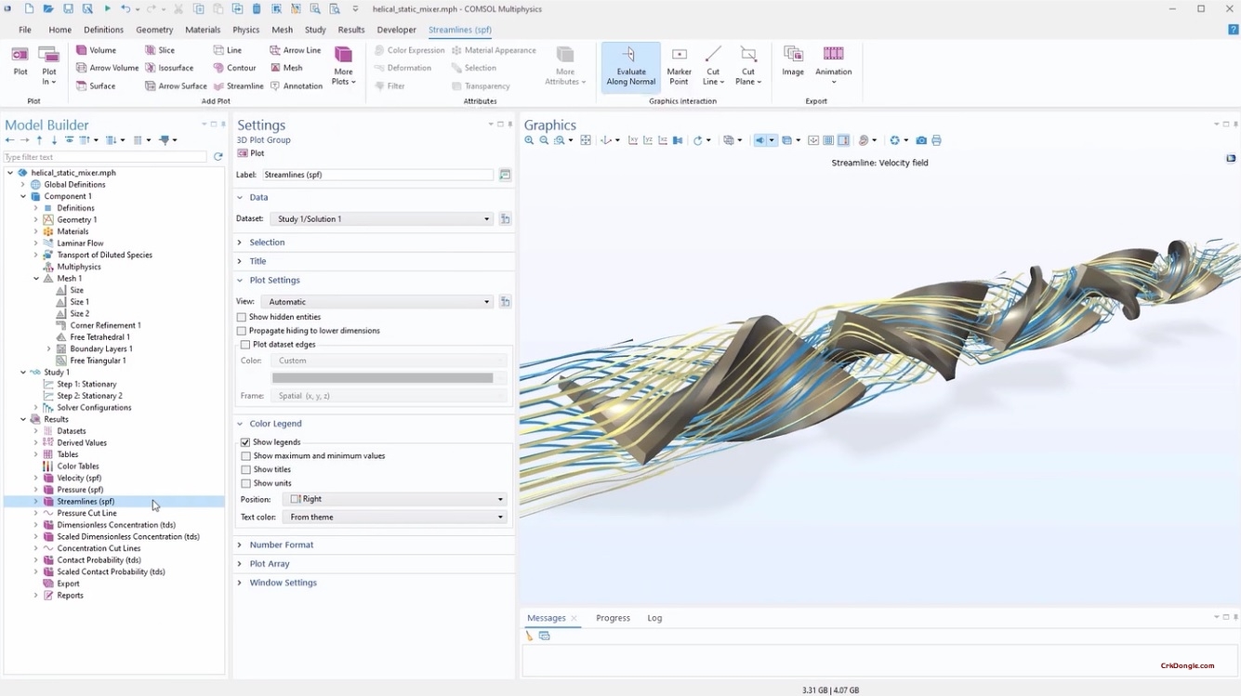Print the Graphics view using the printer icon
1241x696 pixels.
tap(936, 140)
